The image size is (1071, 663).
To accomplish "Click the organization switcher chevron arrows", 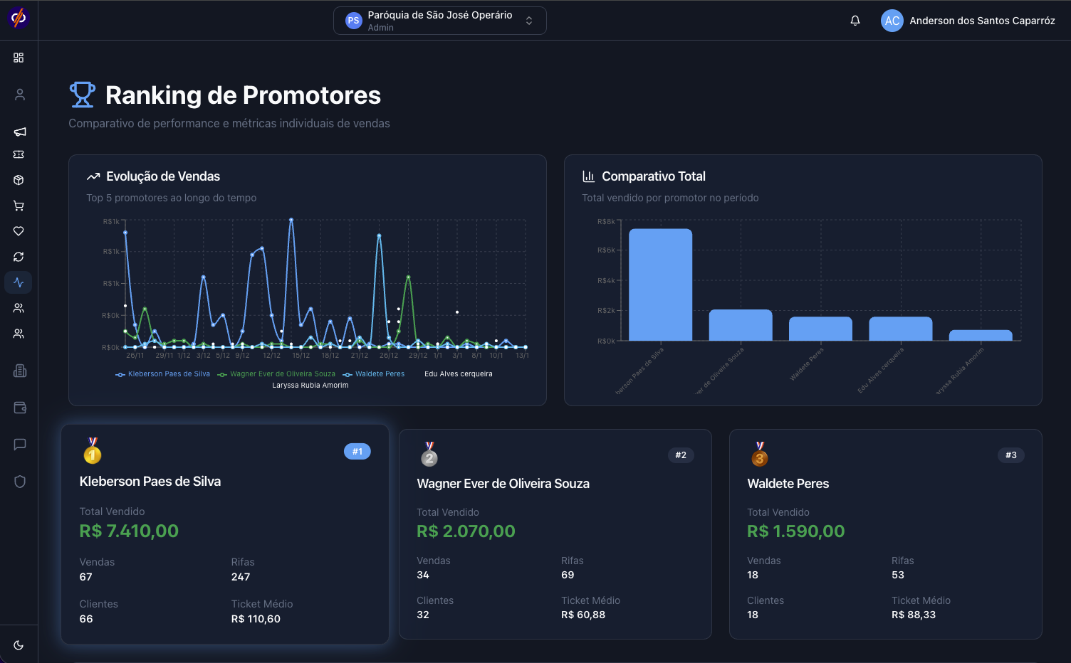I will [x=529, y=21].
